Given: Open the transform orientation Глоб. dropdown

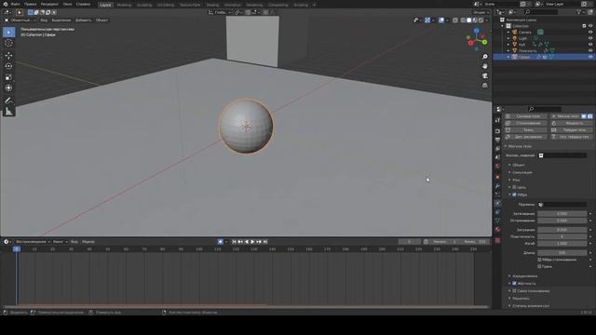Looking at the screenshot, I should [x=220, y=12].
